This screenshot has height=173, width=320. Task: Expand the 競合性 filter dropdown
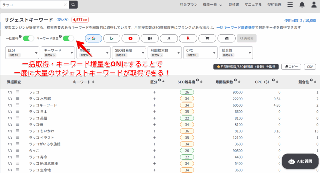pyautogui.click(x=236, y=53)
